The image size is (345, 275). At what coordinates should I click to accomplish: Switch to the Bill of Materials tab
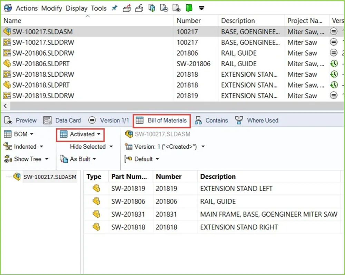click(162, 120)
